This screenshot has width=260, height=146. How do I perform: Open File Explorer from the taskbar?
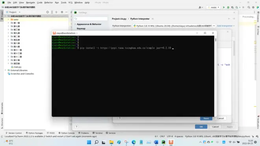coord(111,142)
